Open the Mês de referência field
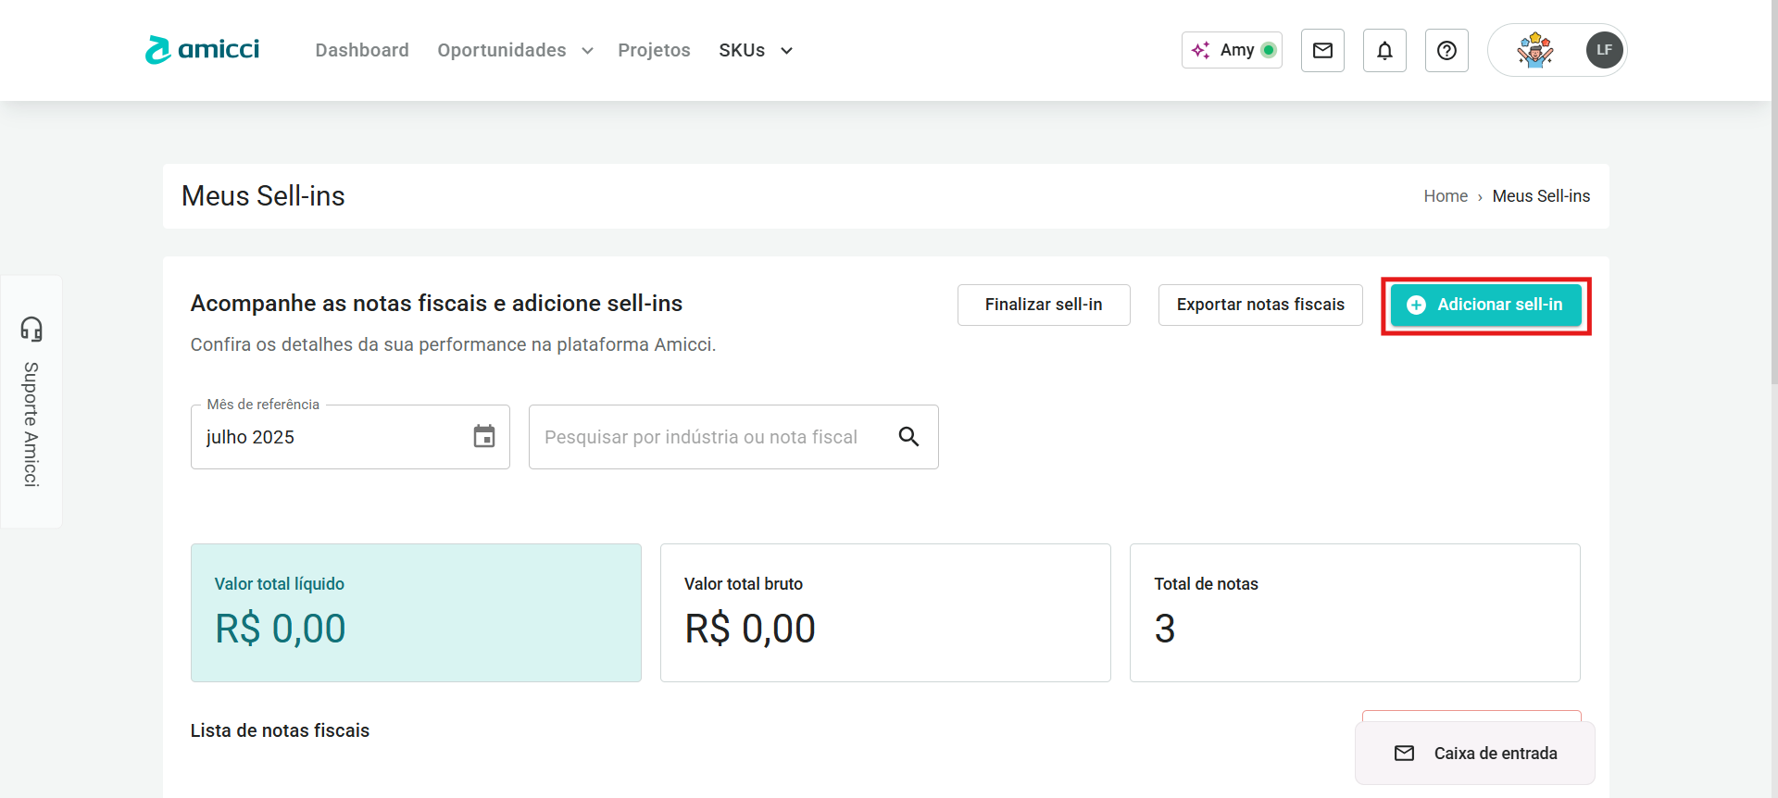Image resolution: width=1778 pixels, height=798 pixels. click(333, 437)
